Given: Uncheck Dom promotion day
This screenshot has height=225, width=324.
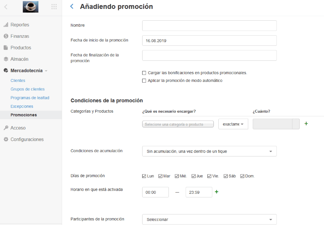Looking at the screenshot, I should point(242,176).
